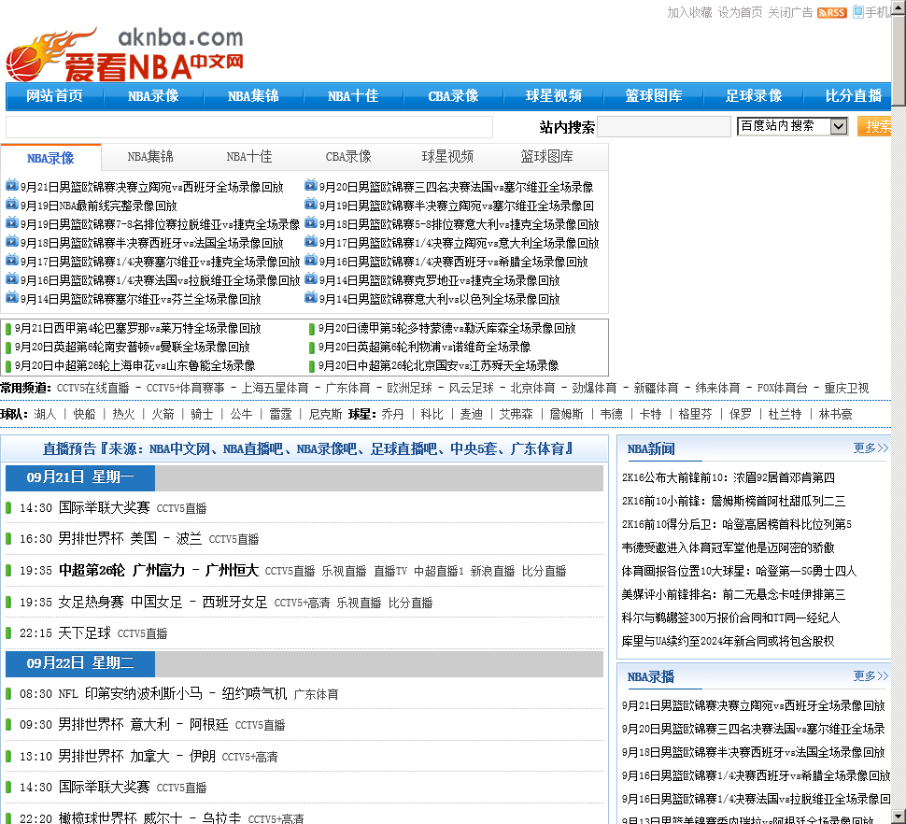
Task: Click video icon beside 9月19日NBA最前线完整录像回放
Action: [x=12, y=205]
